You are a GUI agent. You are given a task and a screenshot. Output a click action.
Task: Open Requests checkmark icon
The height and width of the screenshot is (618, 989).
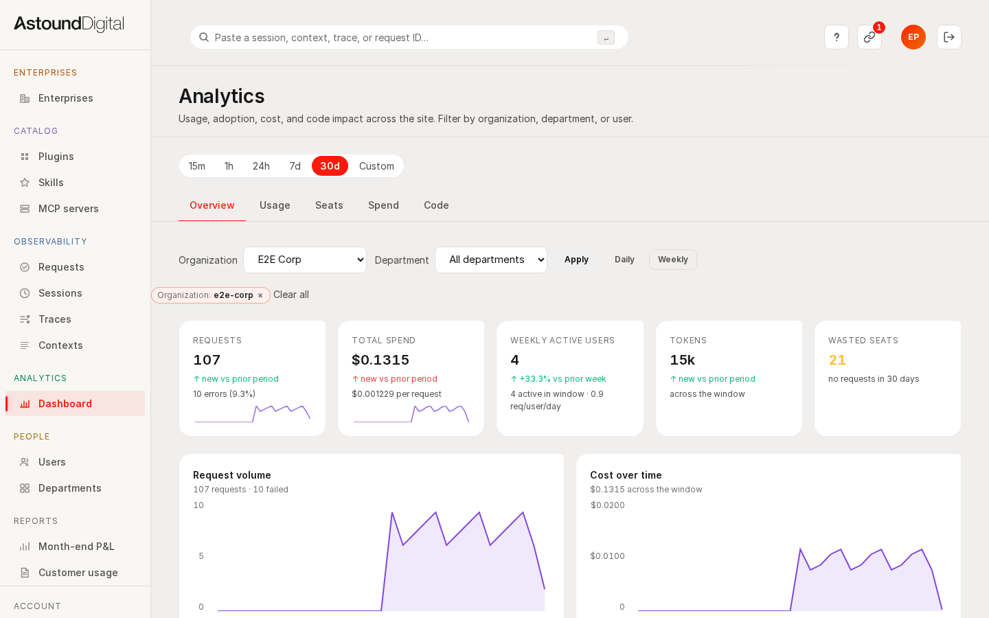(25, 267)
